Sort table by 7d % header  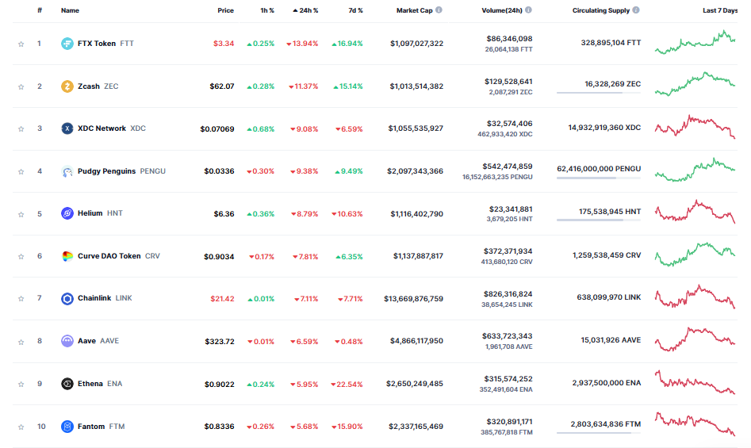coord(355,10)
